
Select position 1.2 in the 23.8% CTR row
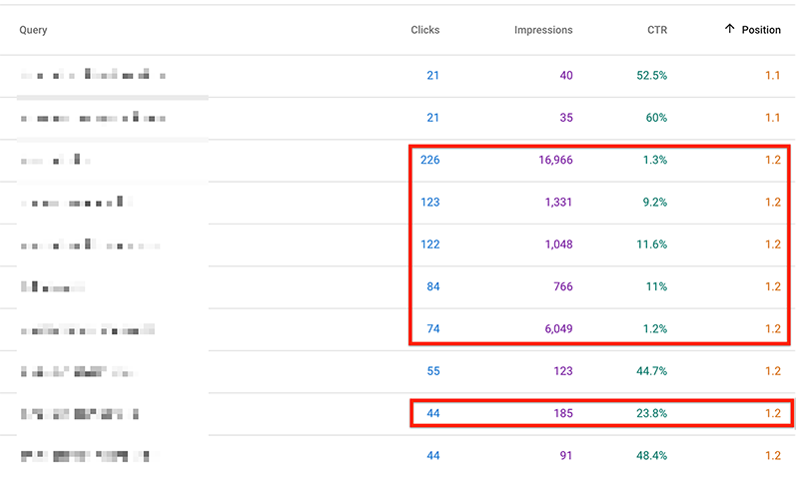[772, 413]
